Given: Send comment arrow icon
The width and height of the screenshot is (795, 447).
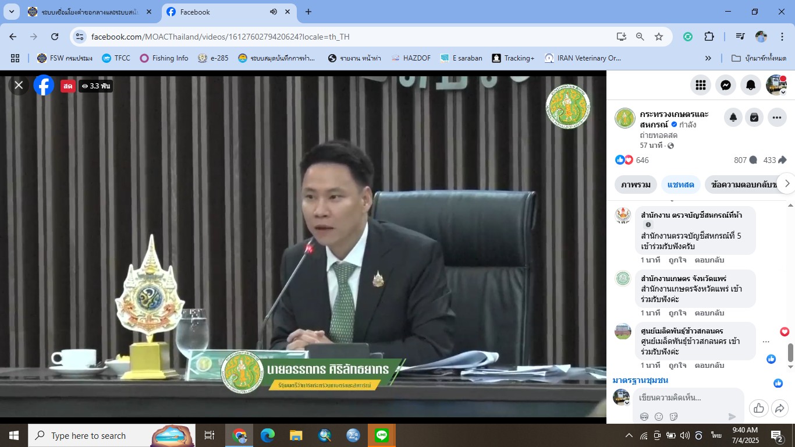Looking at the screenshot, I should (732, 416).
